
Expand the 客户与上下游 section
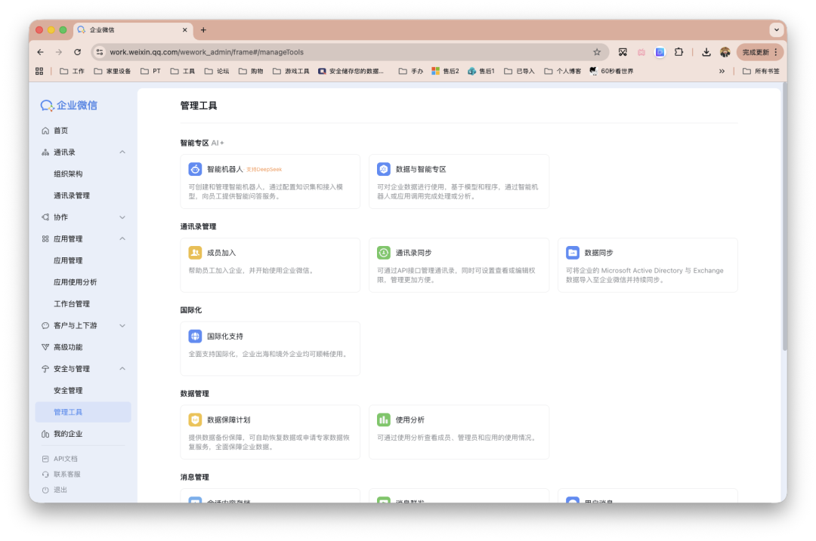tap(76, 325)
